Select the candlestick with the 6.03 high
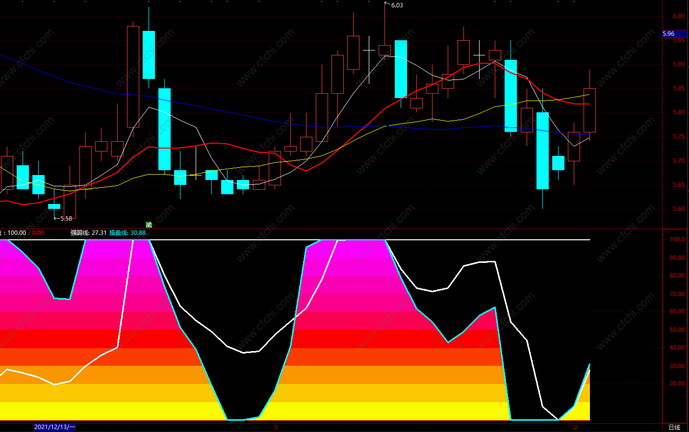Viewport: 689px width, 432px height. 385,50
